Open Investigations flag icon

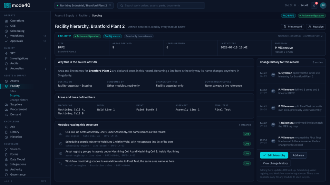6,58
